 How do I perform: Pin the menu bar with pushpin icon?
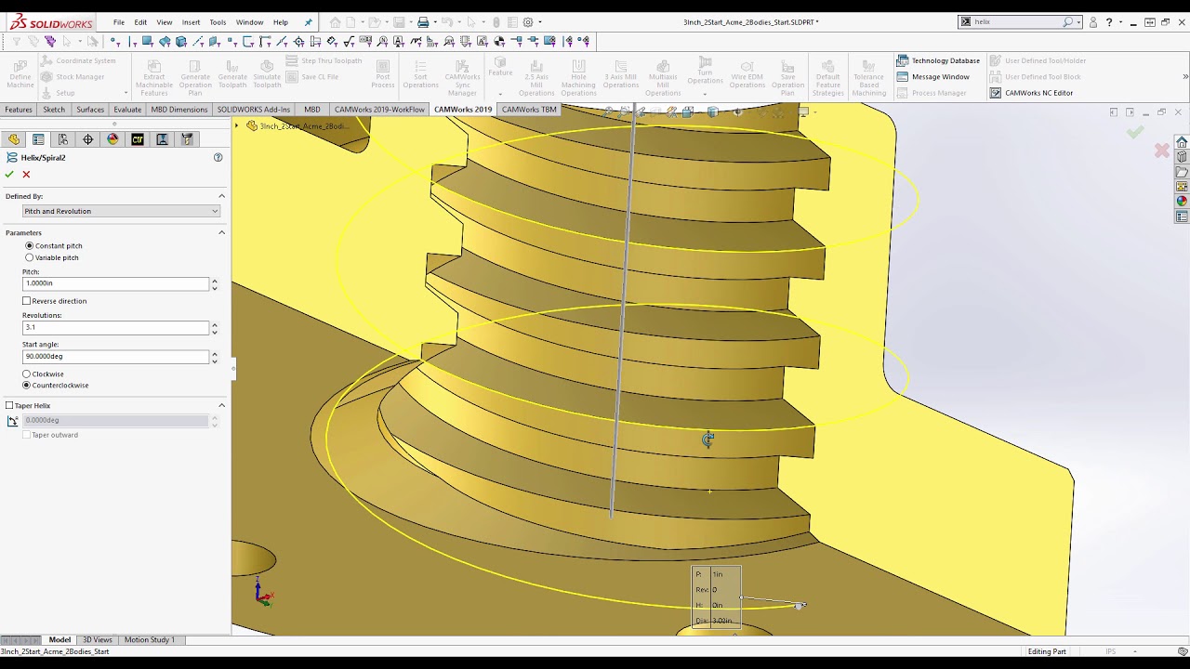[309, 22]
